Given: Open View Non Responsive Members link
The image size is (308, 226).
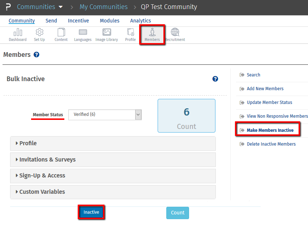Looking at the screenshot, I should [x=277, y=116].
